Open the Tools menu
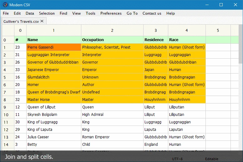 click(90, 13)
